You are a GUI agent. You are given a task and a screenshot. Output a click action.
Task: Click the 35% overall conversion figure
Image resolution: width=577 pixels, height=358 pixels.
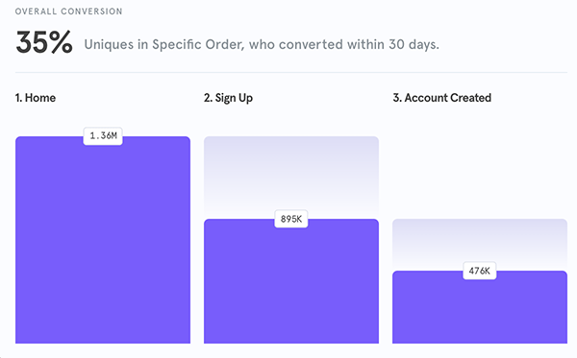44,42
